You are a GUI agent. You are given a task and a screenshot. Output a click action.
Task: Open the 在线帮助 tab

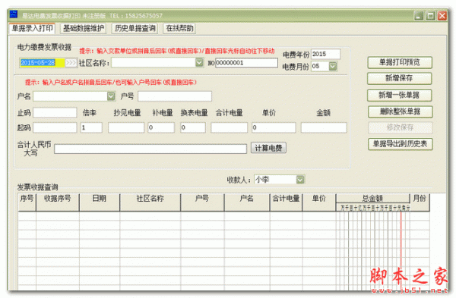coord(179,29)
